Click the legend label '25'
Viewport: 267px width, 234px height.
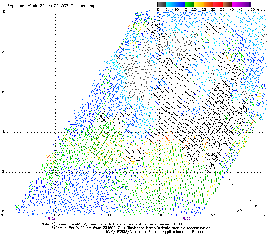pyautogui.click(x=204, y=10)
